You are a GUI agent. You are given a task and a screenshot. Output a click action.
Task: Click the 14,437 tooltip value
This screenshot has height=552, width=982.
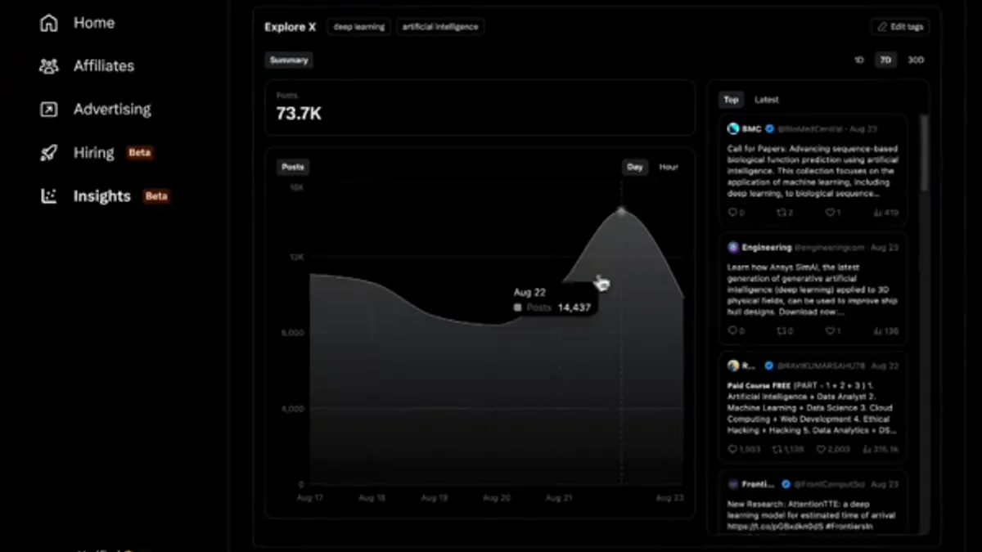point(574,307)
